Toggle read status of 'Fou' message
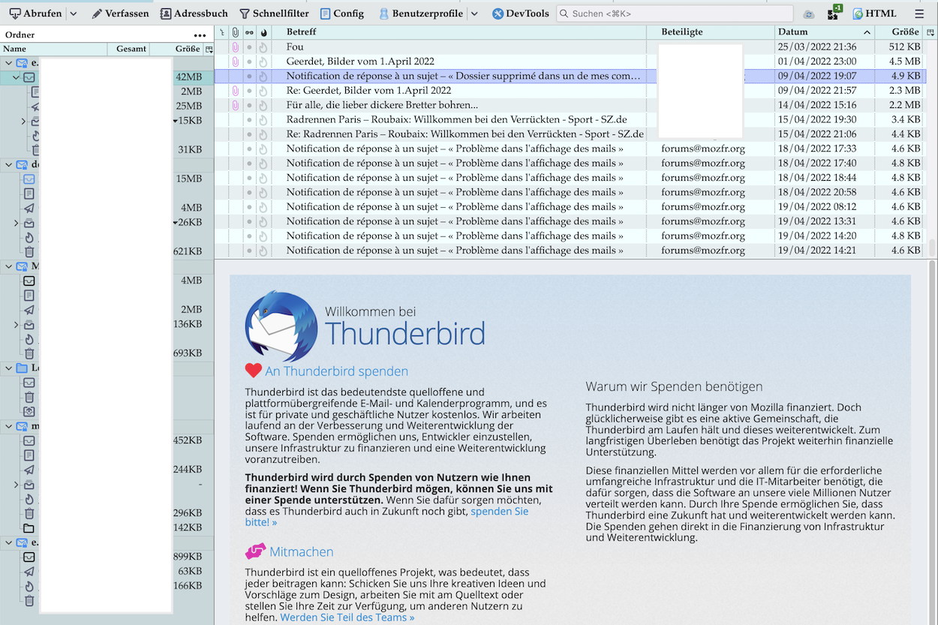 coord(249,47)
